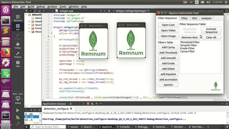Open the Tools menu
The width and height of the screenshot is (229, 129).
tap(63, 6)
